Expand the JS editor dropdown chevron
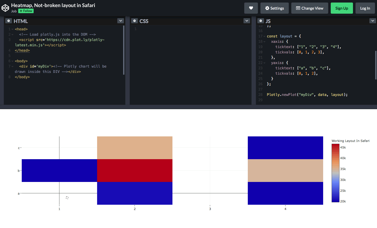 373,21
